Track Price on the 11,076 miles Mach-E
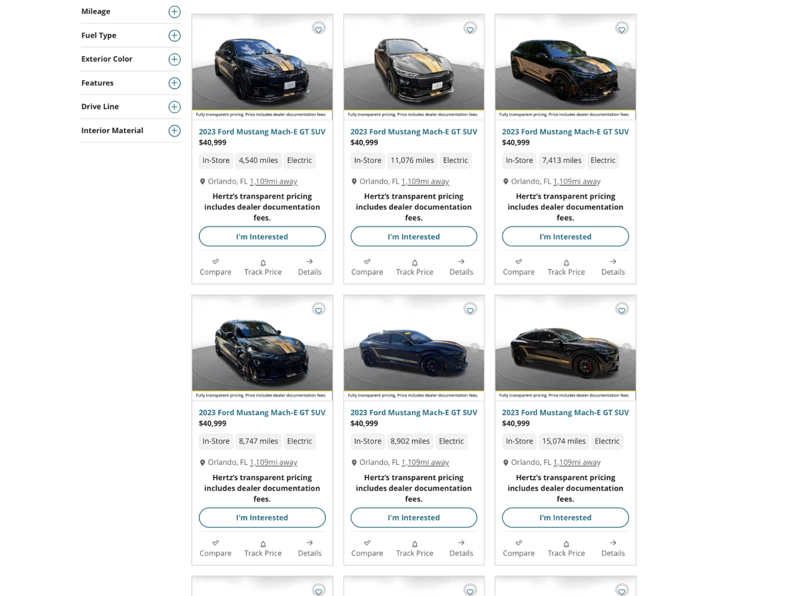This screenshot has height=596, width=795. [415, 267]
